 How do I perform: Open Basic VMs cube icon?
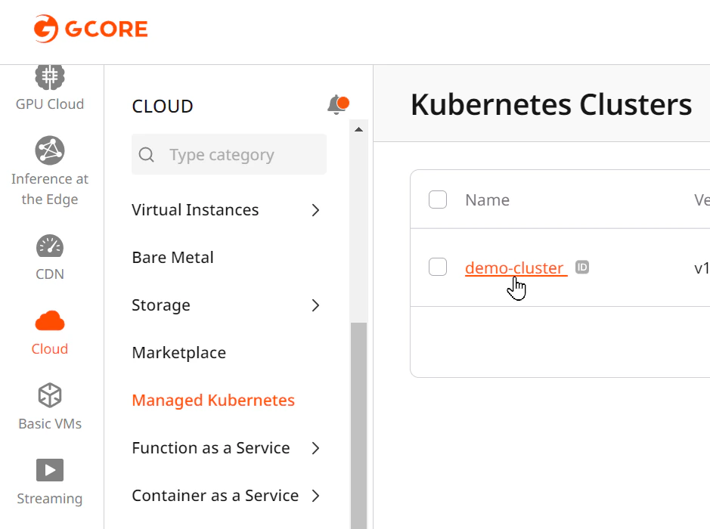pos(50,395)
